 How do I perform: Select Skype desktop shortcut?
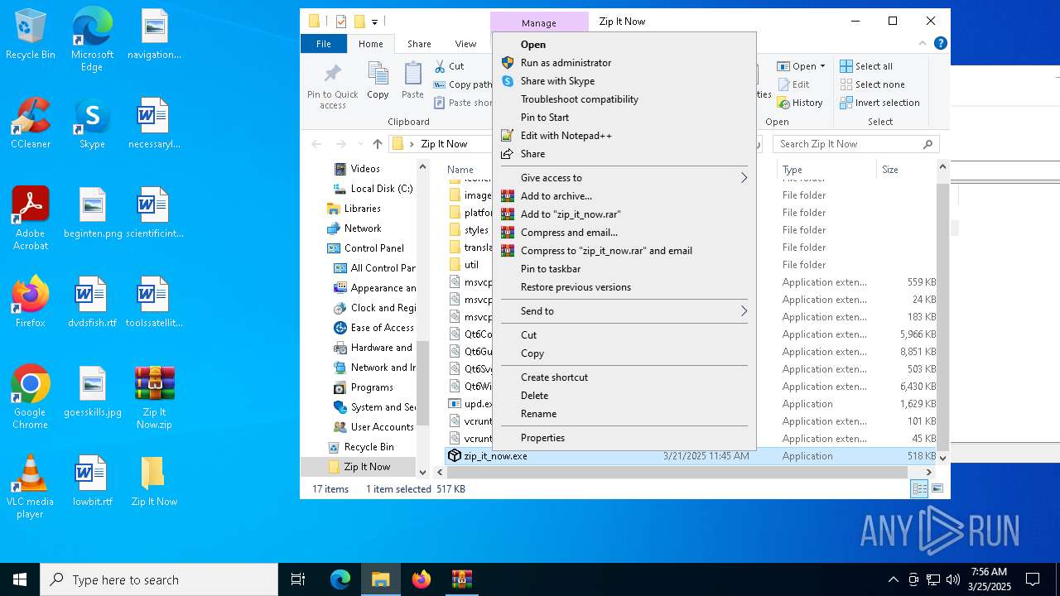tap(92, 123)
